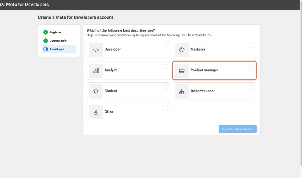The image size is (302, 178).
Task: Click the 'Create a Meta for Developers account' title
Action: pyautogui.click(x=75, y=17)
